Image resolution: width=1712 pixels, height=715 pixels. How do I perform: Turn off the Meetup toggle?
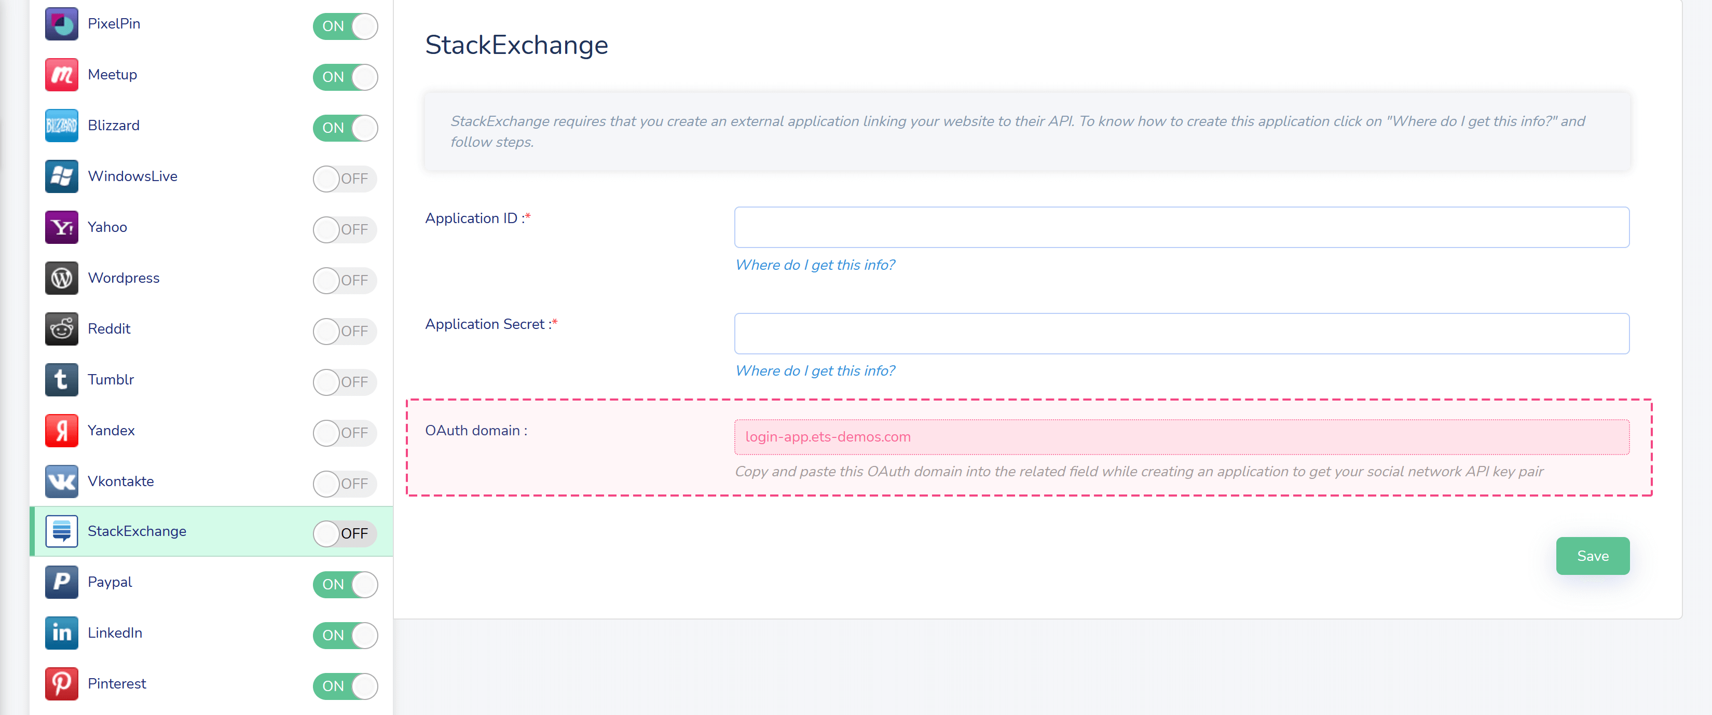pyautogui.click(x=345, y=77)
